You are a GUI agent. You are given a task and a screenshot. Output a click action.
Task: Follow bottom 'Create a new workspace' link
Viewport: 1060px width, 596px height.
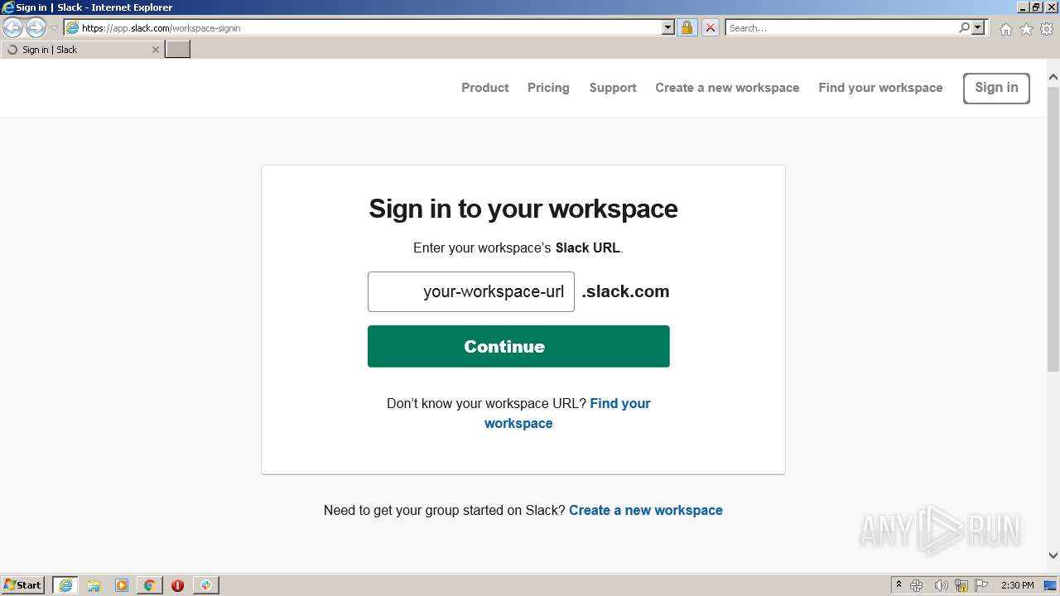pyautogui.click(x=646, y=510)
